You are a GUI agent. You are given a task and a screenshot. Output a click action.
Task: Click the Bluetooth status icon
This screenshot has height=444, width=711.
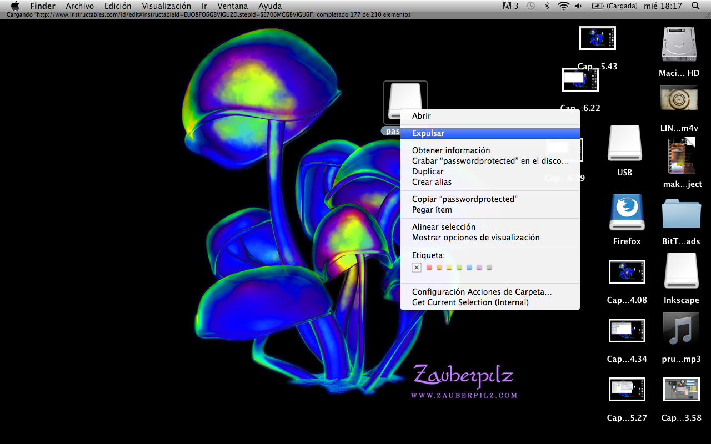[547, 6]
